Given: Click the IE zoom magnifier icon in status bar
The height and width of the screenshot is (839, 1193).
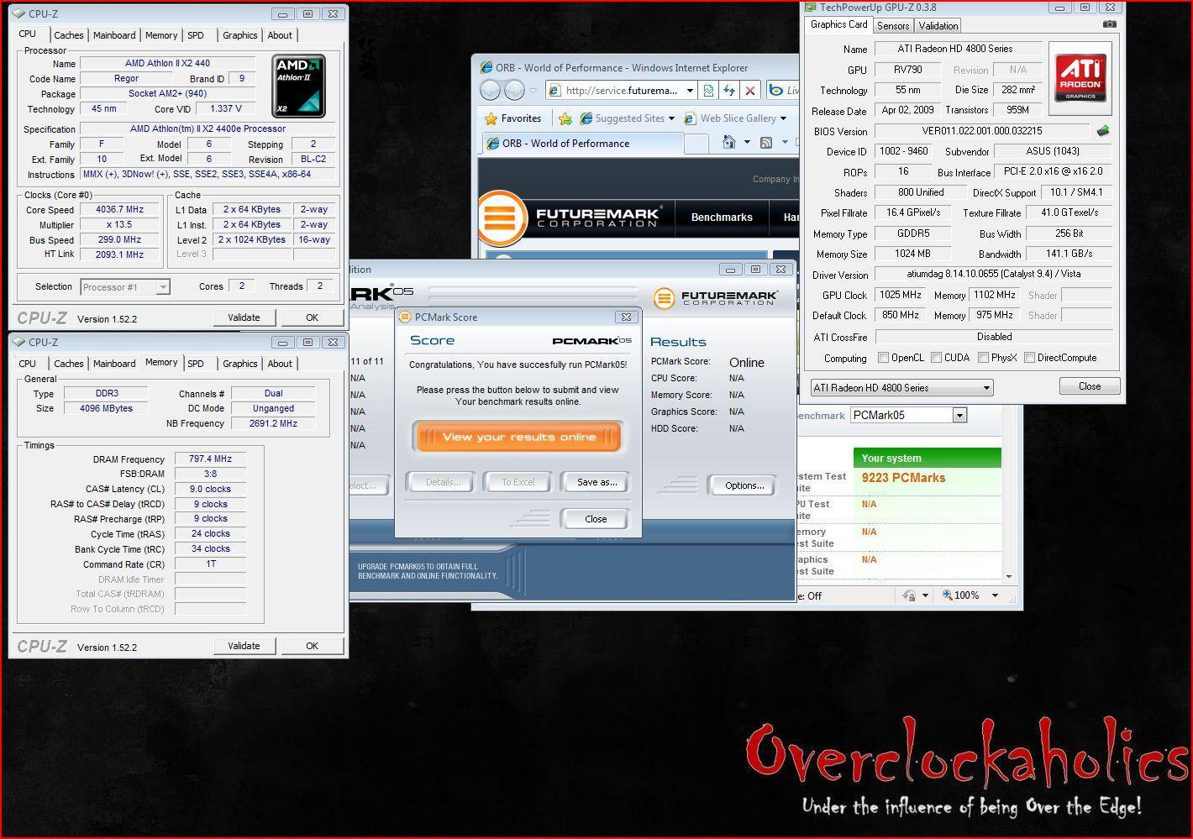Looking at the screenshot, I should pos(948,595).
